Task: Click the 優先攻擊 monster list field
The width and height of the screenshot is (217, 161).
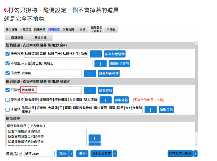Action: (56, 54)
